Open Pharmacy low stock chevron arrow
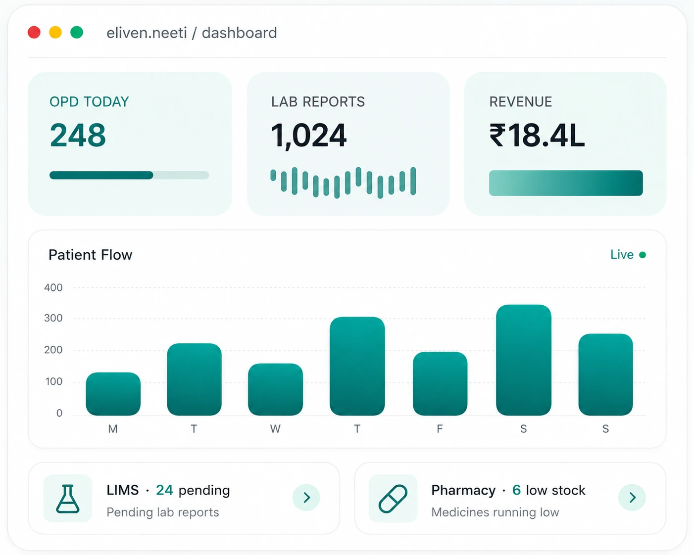The width and height of the screenshot is (694, 555). pos(632,498)
